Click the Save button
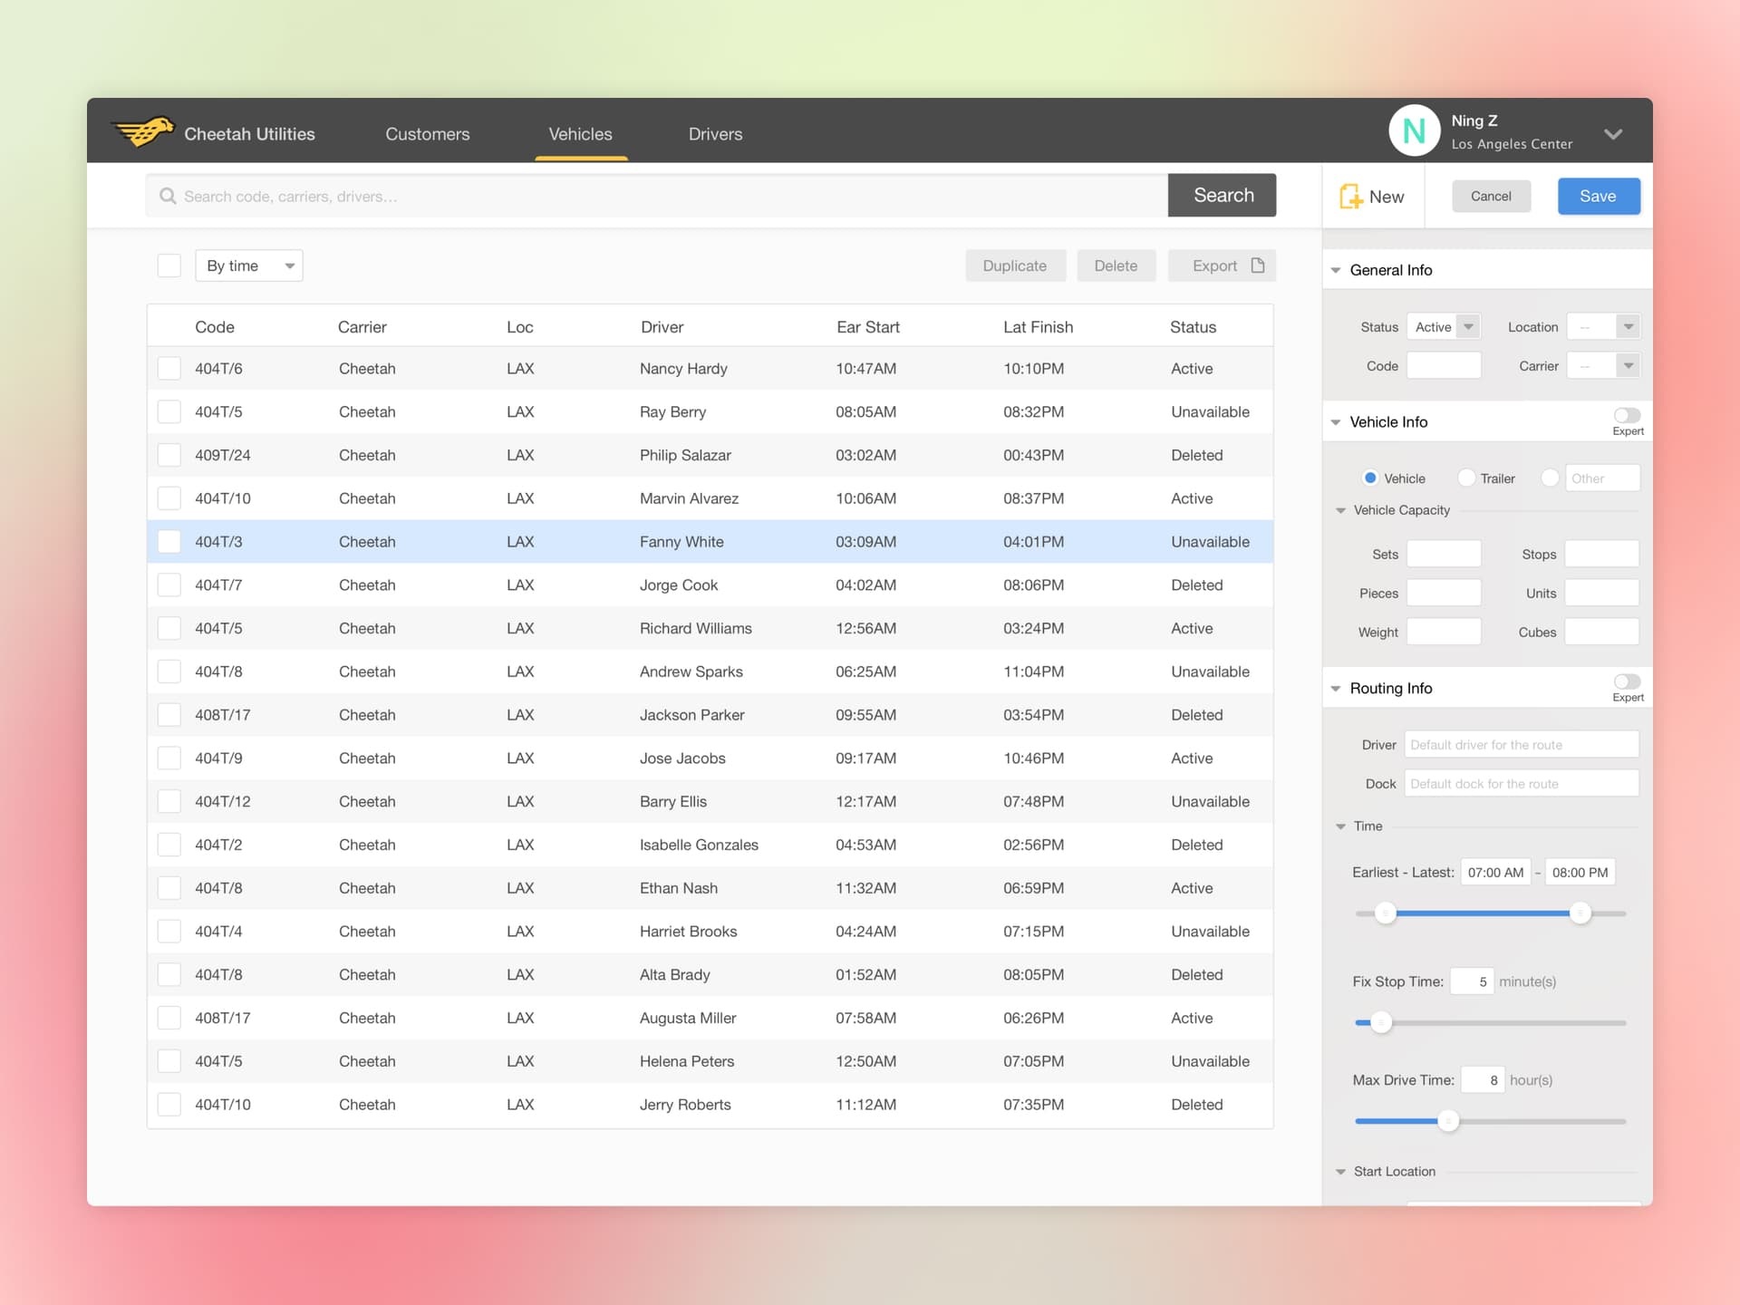The height and width of the screenshot is (1305, 1740). 1596,196
